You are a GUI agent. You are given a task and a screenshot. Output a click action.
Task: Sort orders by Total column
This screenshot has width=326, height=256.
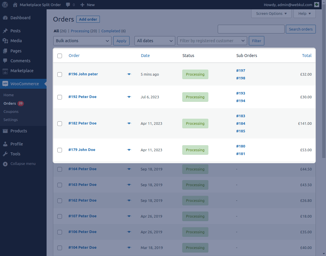(x=307, y=56)
